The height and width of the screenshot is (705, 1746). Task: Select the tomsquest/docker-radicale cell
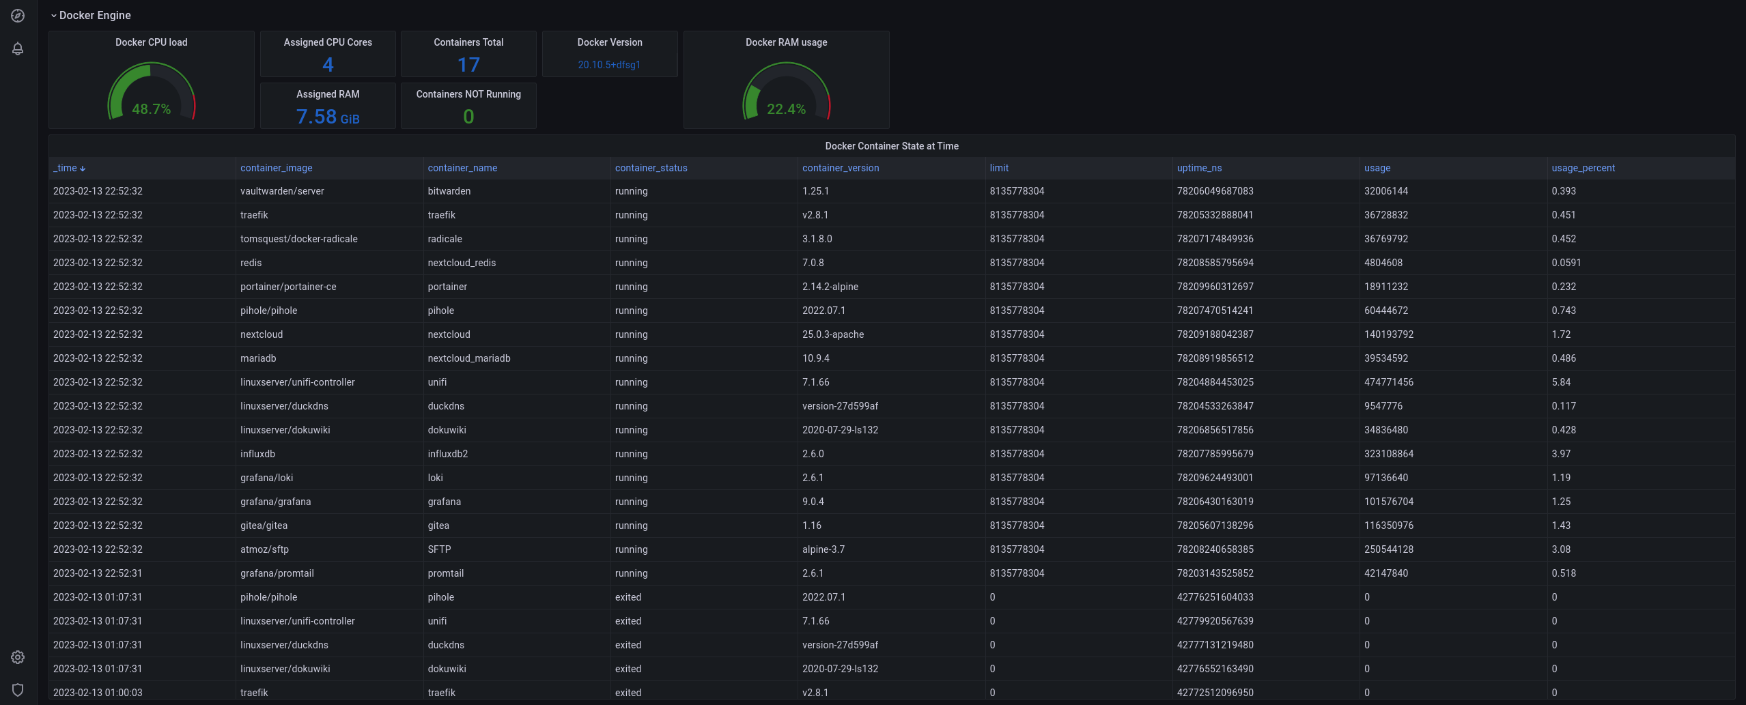pyautogui.click(x=329, y=239)
